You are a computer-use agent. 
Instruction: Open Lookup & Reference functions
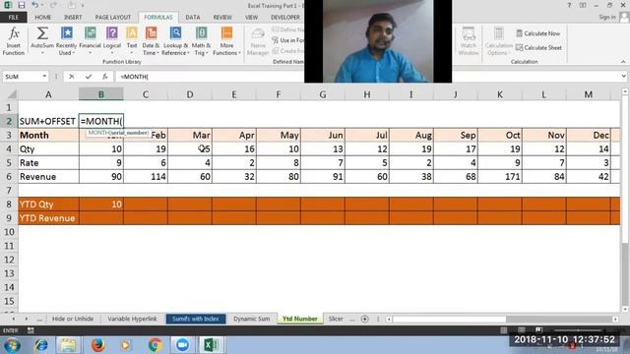click(175, 41)
